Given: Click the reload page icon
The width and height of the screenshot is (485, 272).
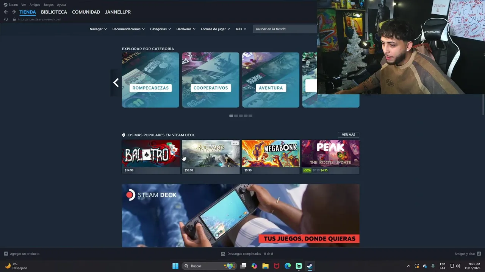Looking at the screenshot, I should pos(6,19).
